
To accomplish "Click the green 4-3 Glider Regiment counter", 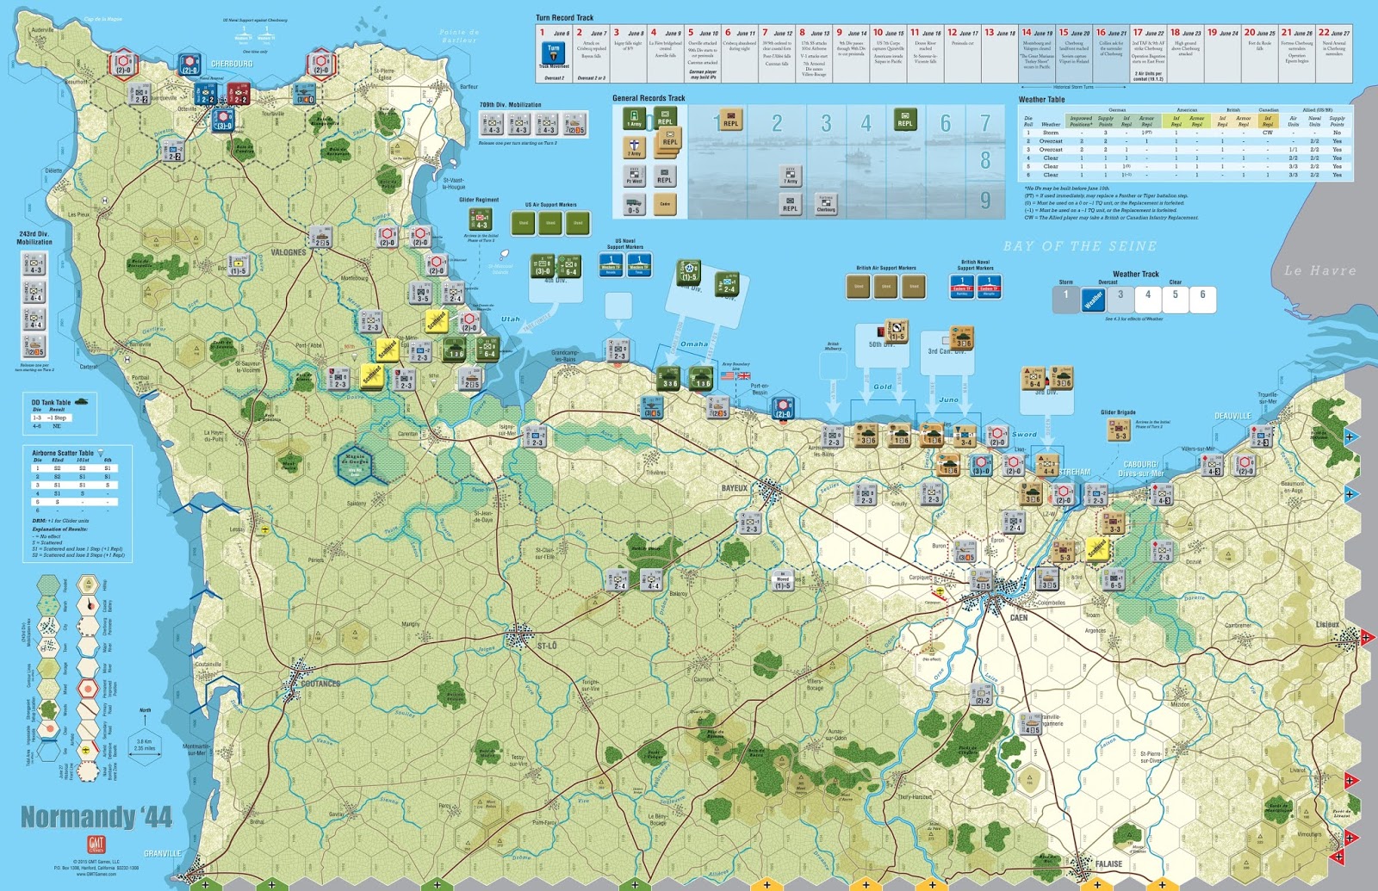I will (481, 220).
